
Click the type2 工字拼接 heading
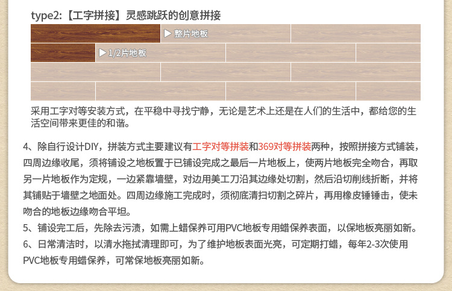[126, 15]
